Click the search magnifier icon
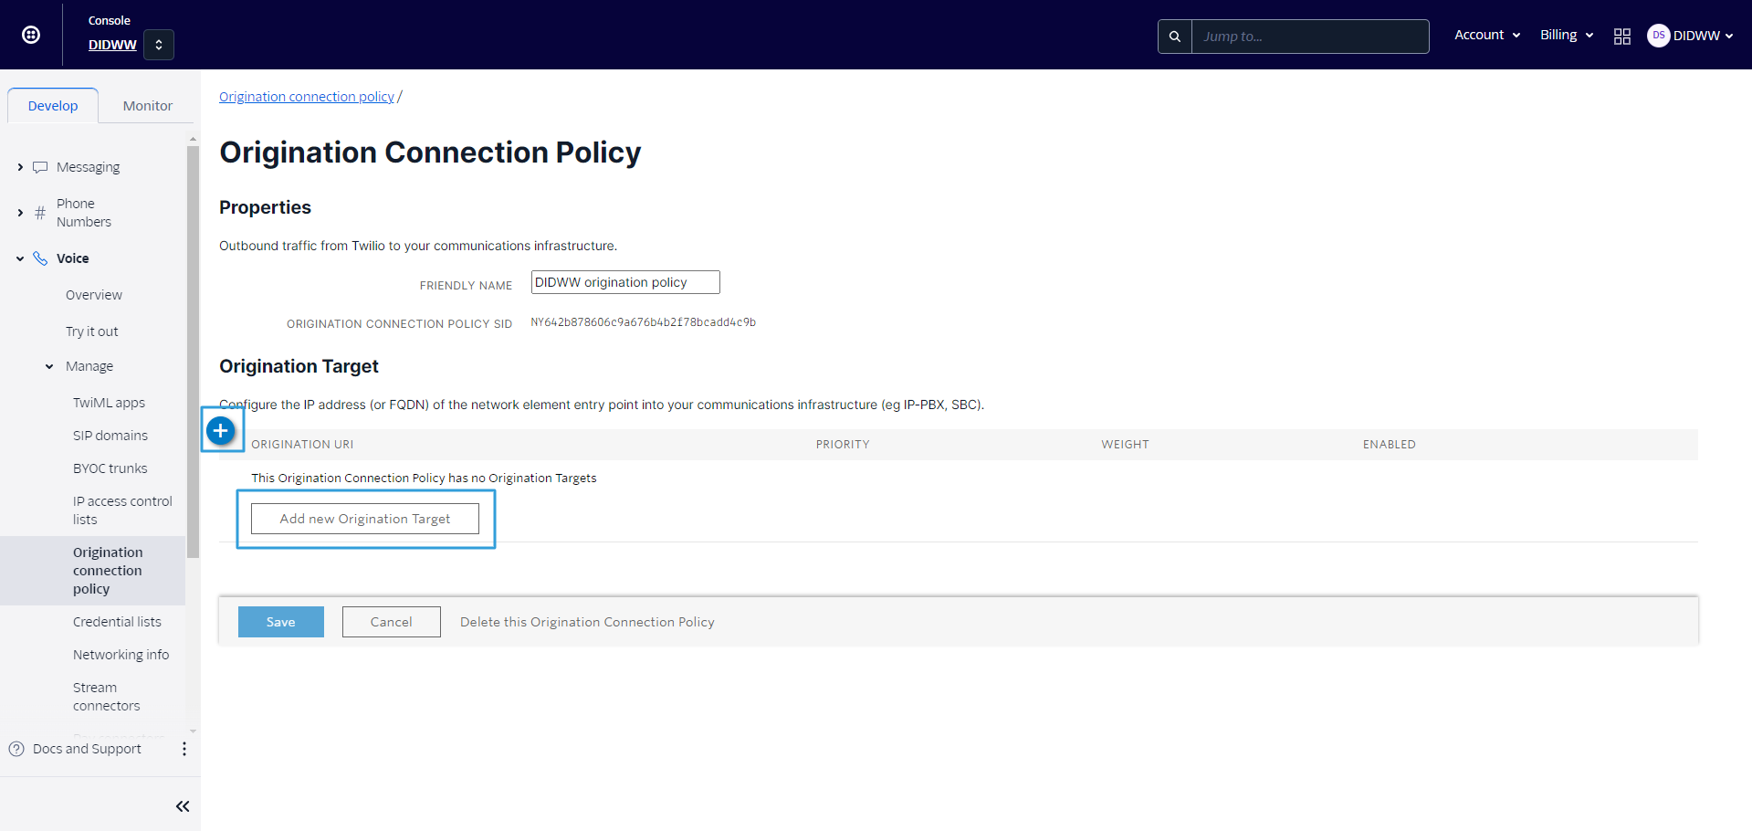Viewport: 1752px width, 831px height. pos(1175,37)
